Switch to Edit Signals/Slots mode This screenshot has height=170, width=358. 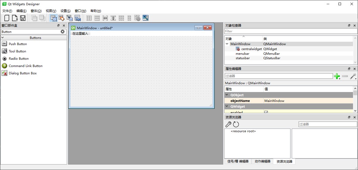click(x=61, y=18)
